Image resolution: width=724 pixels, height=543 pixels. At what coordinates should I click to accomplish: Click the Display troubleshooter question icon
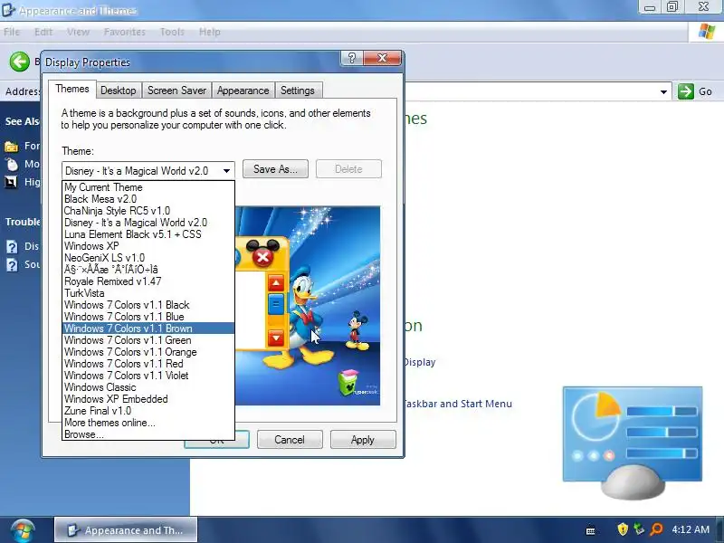(x=12, y=246)
